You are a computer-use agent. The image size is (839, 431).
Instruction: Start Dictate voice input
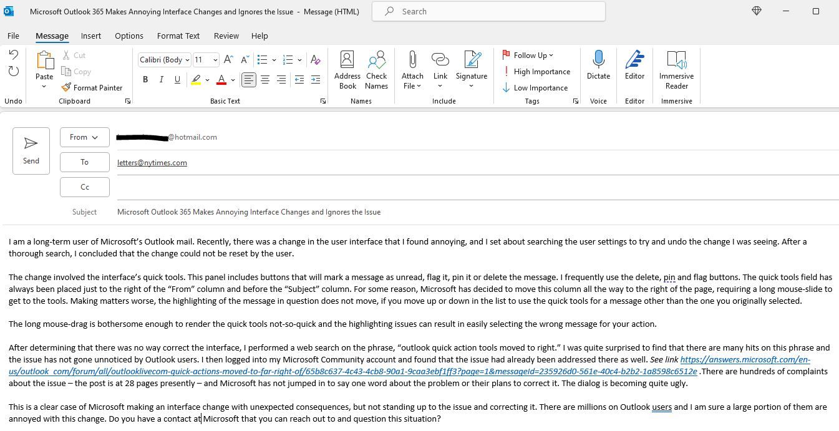pyautogui.click(x=598, y=65)
